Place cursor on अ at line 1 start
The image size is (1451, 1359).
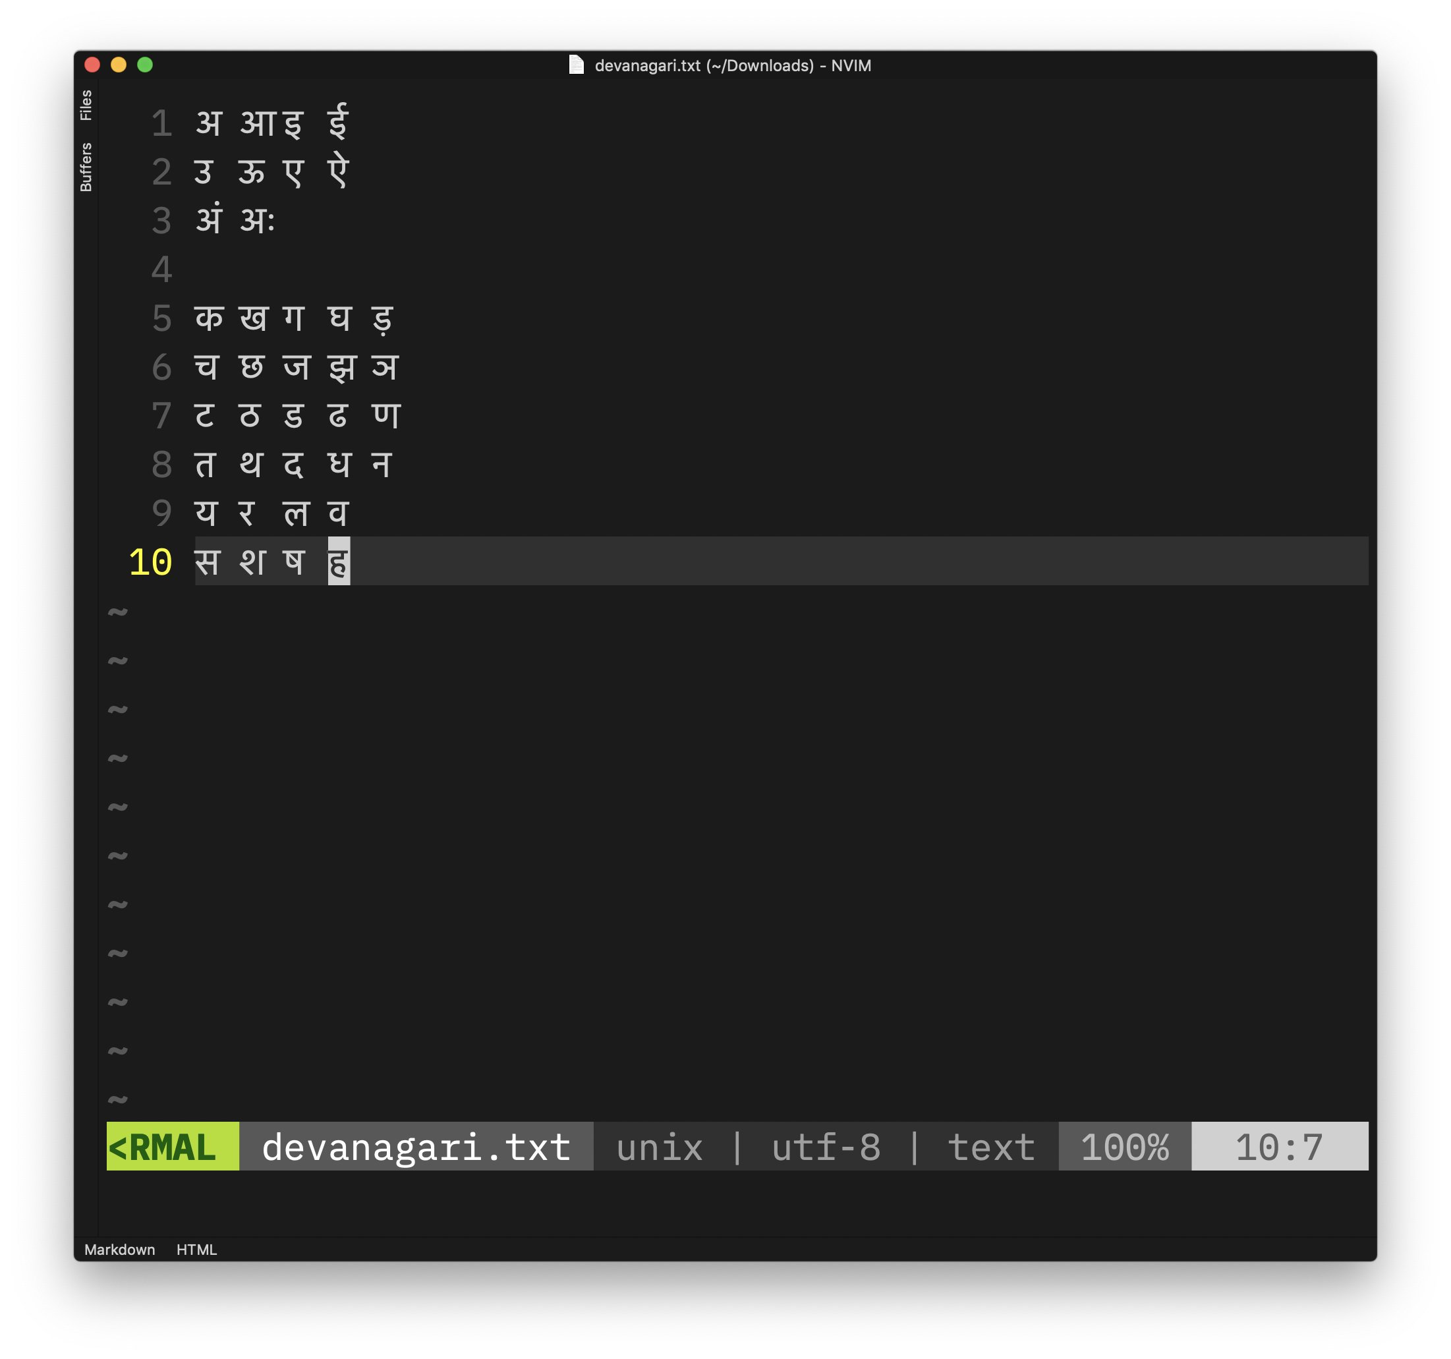pos(209,123)
